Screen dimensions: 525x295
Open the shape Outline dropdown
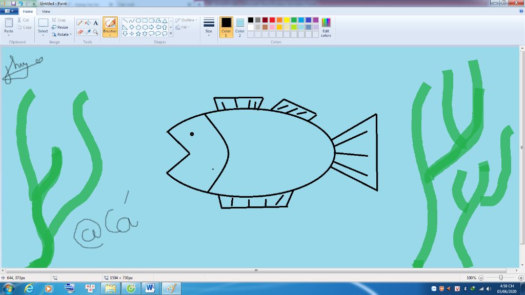click(186, 20)
